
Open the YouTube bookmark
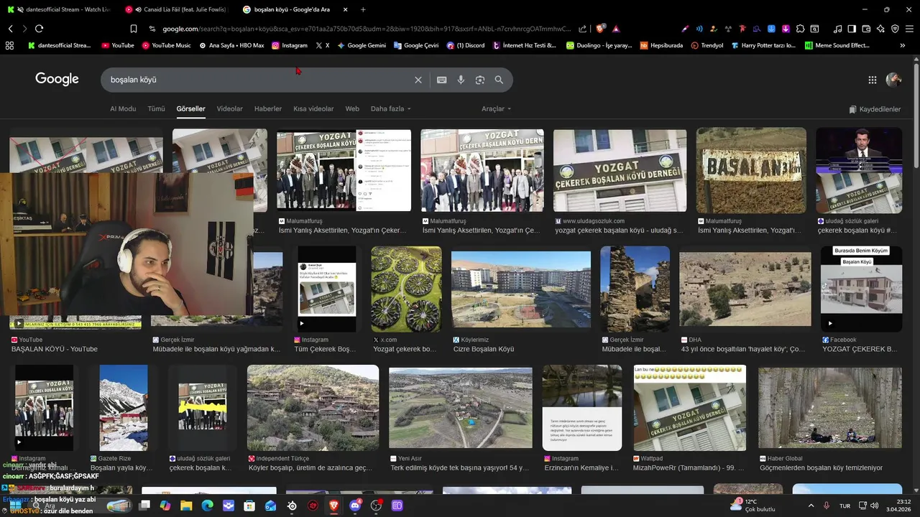(117, 45)
